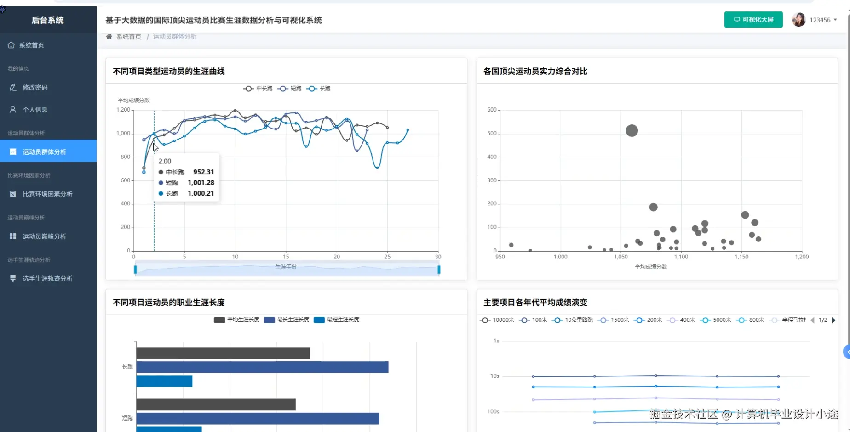Click the bright blue 长跑 shortest career bar
850x432 pixels.
tap(164, 381)
